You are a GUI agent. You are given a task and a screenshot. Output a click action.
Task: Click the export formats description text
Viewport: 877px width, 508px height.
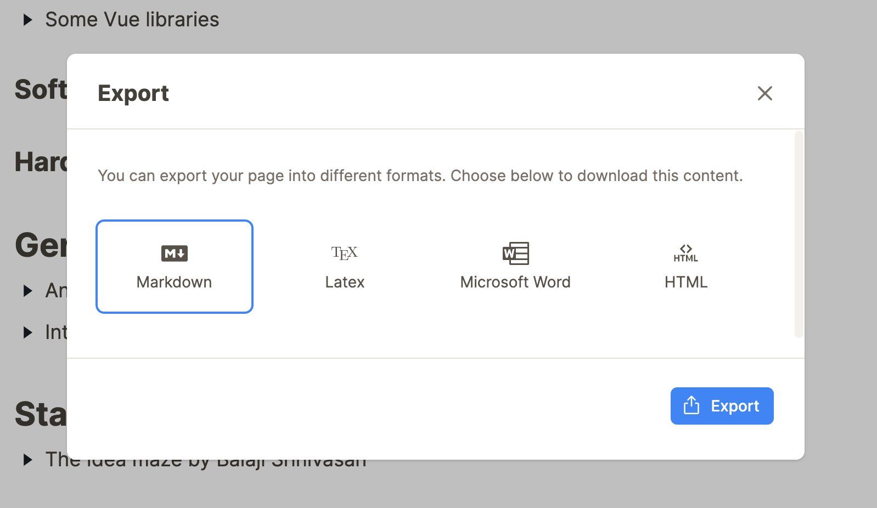click(x=420, y=176)
